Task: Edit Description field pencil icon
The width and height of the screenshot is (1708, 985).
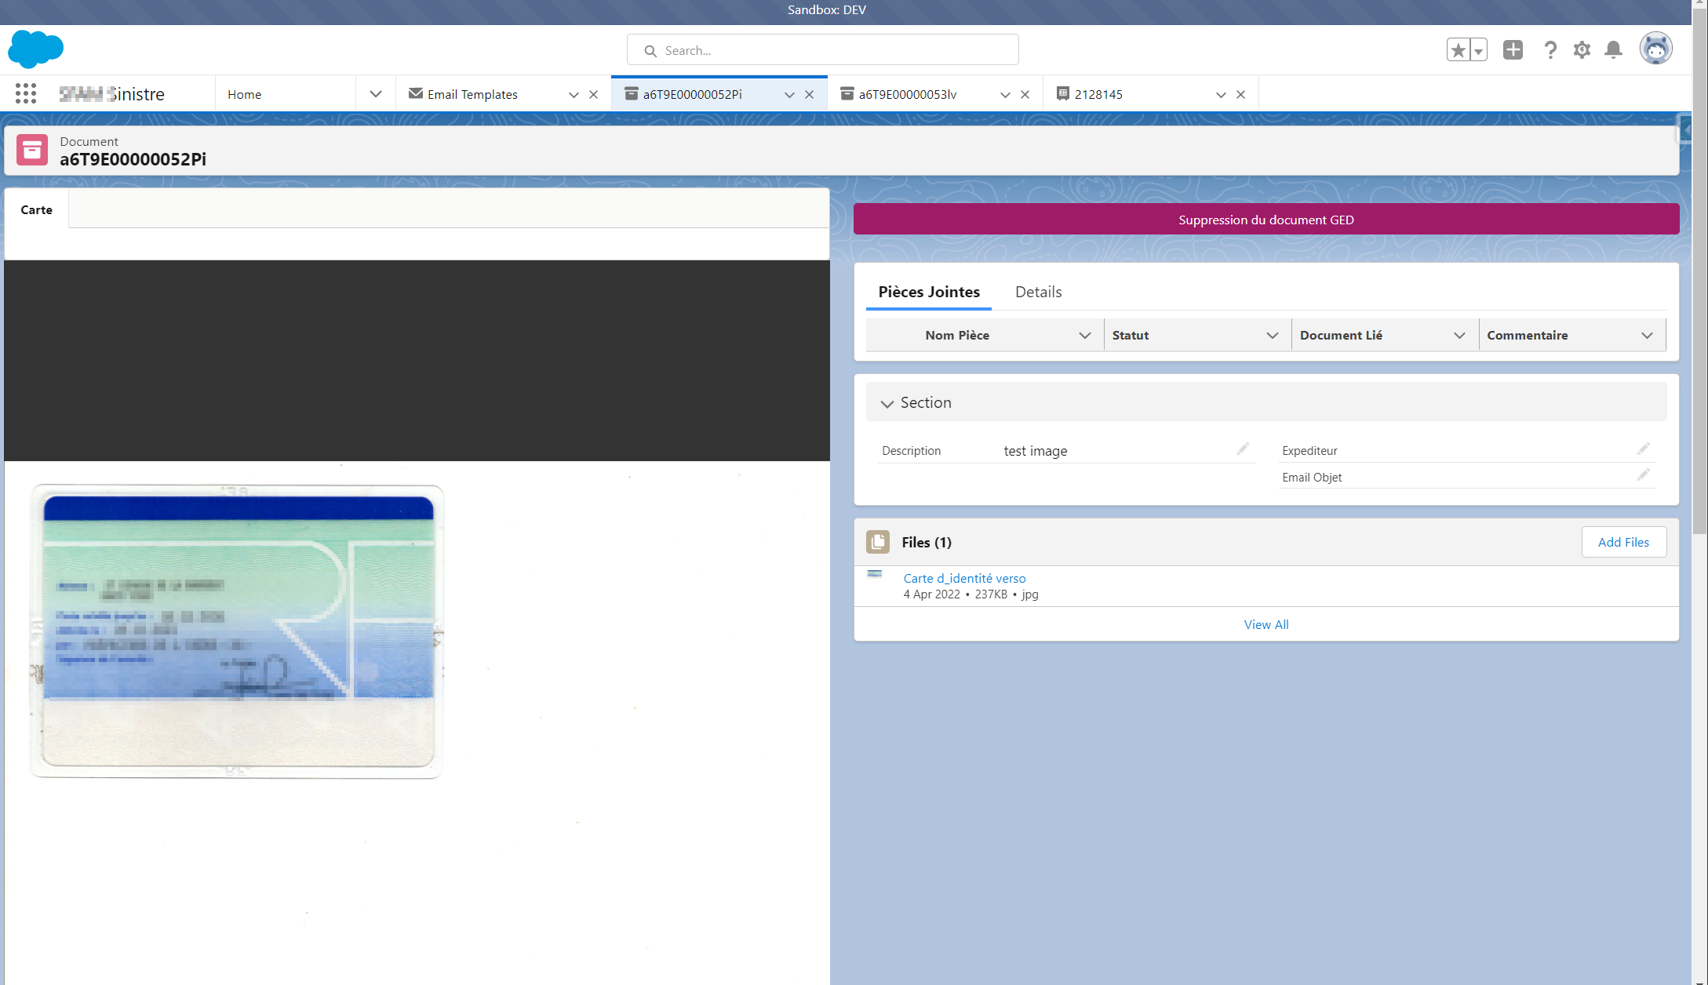Action: click(x=1243, y=449)
